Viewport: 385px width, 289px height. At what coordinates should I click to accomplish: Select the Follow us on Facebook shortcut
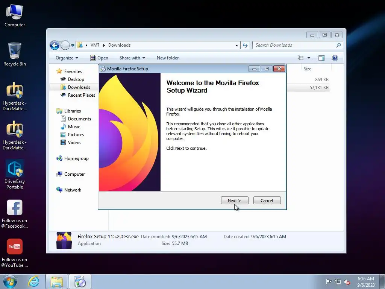point(15,214)
